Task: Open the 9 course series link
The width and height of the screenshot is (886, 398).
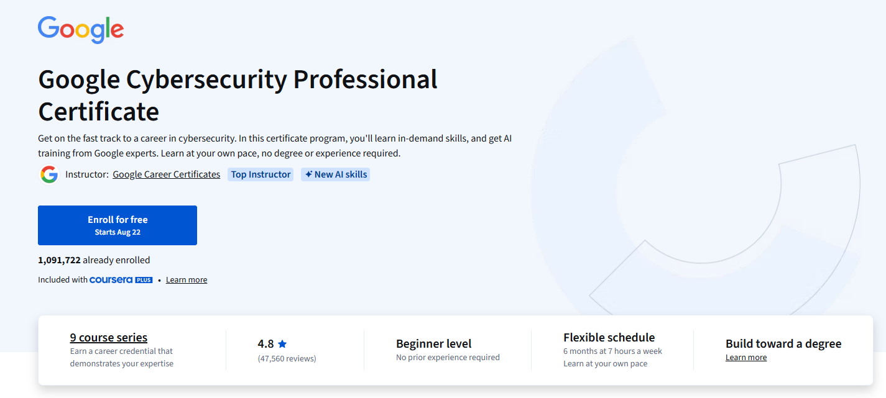Action: coord(109,338)
